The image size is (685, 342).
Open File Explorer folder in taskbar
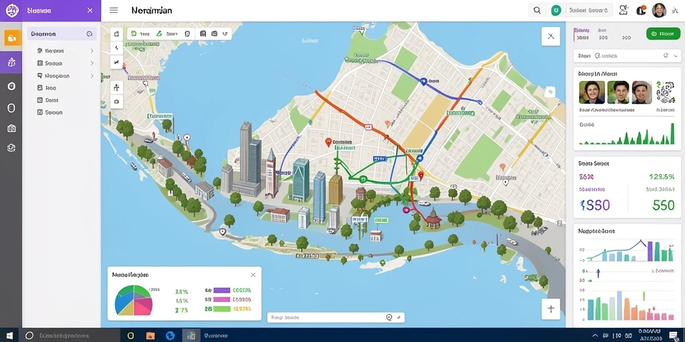[151, 335]
